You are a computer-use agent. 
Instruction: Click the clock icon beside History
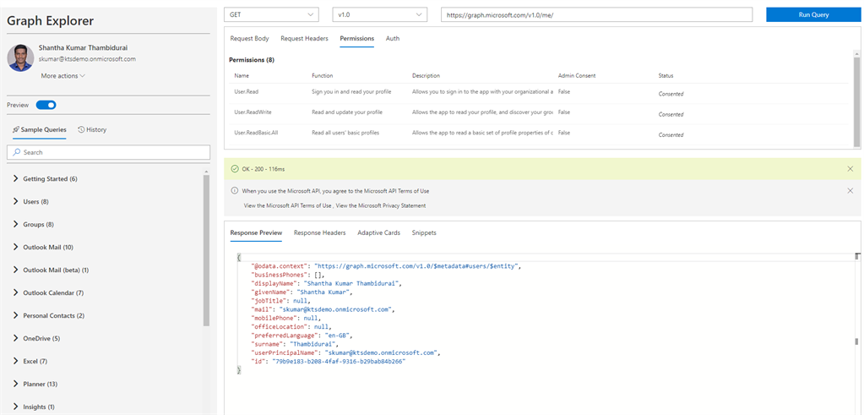click(x=81, y=130)
